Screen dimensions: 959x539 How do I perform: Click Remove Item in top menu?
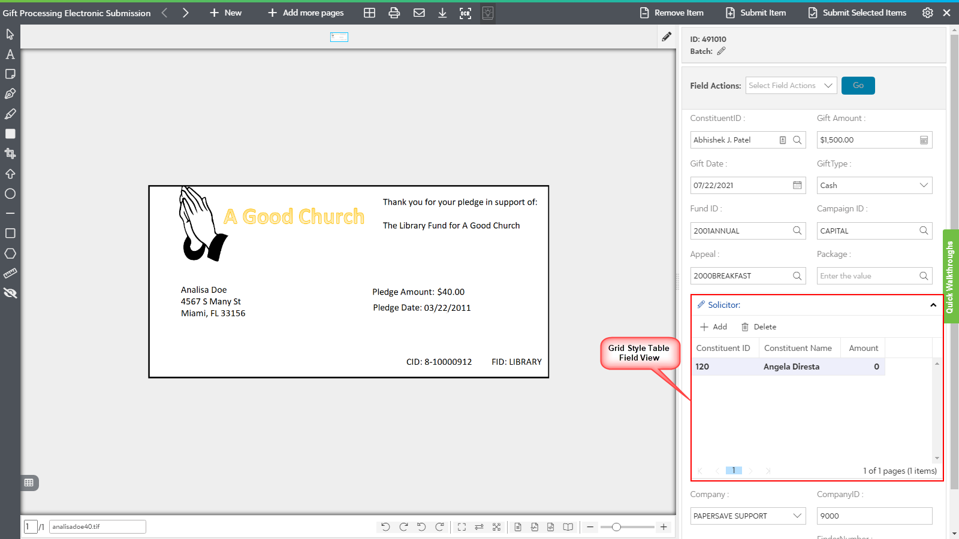[x=671, y=13]
